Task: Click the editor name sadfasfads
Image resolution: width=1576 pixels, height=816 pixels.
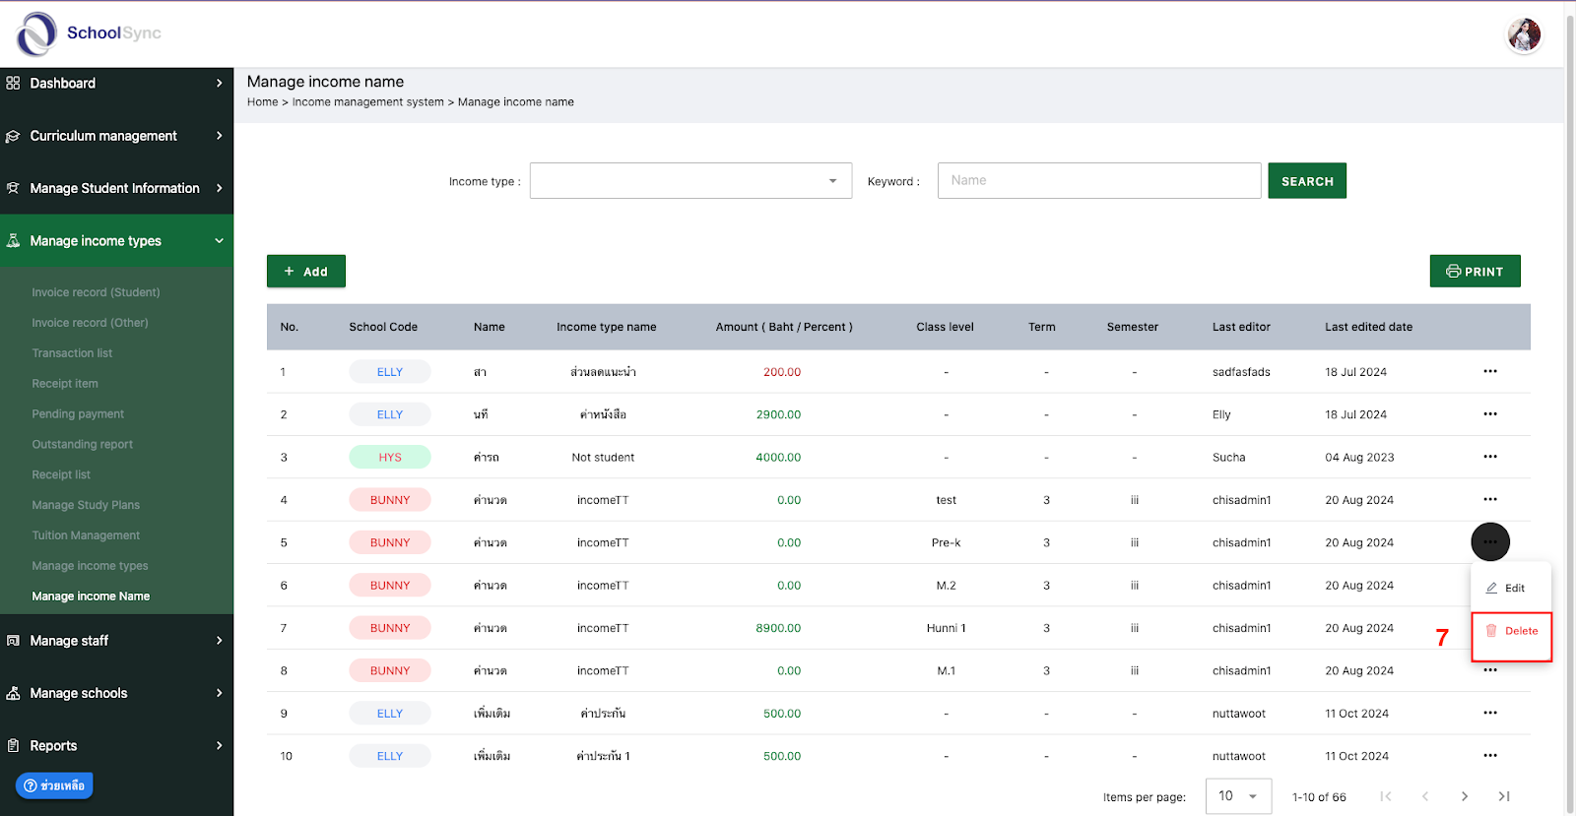Action: (1241, 372)
